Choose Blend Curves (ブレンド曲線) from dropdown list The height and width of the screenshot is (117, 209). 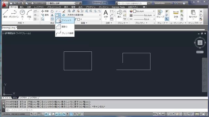coord(65,33)
